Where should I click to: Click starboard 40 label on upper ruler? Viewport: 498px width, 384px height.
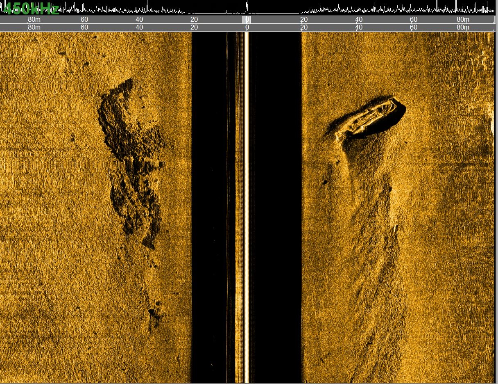tap(359, 20)
